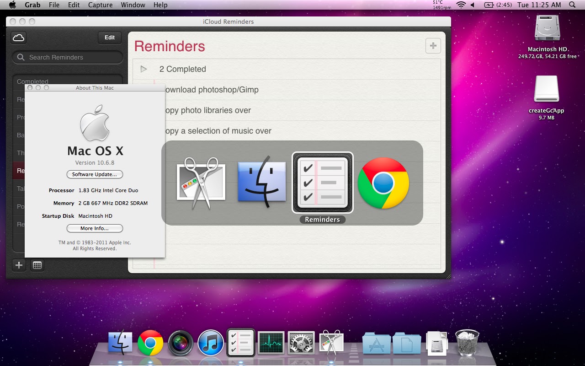This screenshot has width=585, height=366.
Task: Open the disk image document in the Dock
Action: (x=436, y=343)
